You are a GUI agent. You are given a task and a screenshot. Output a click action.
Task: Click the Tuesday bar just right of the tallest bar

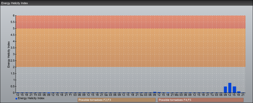click(x=234, y=90)
